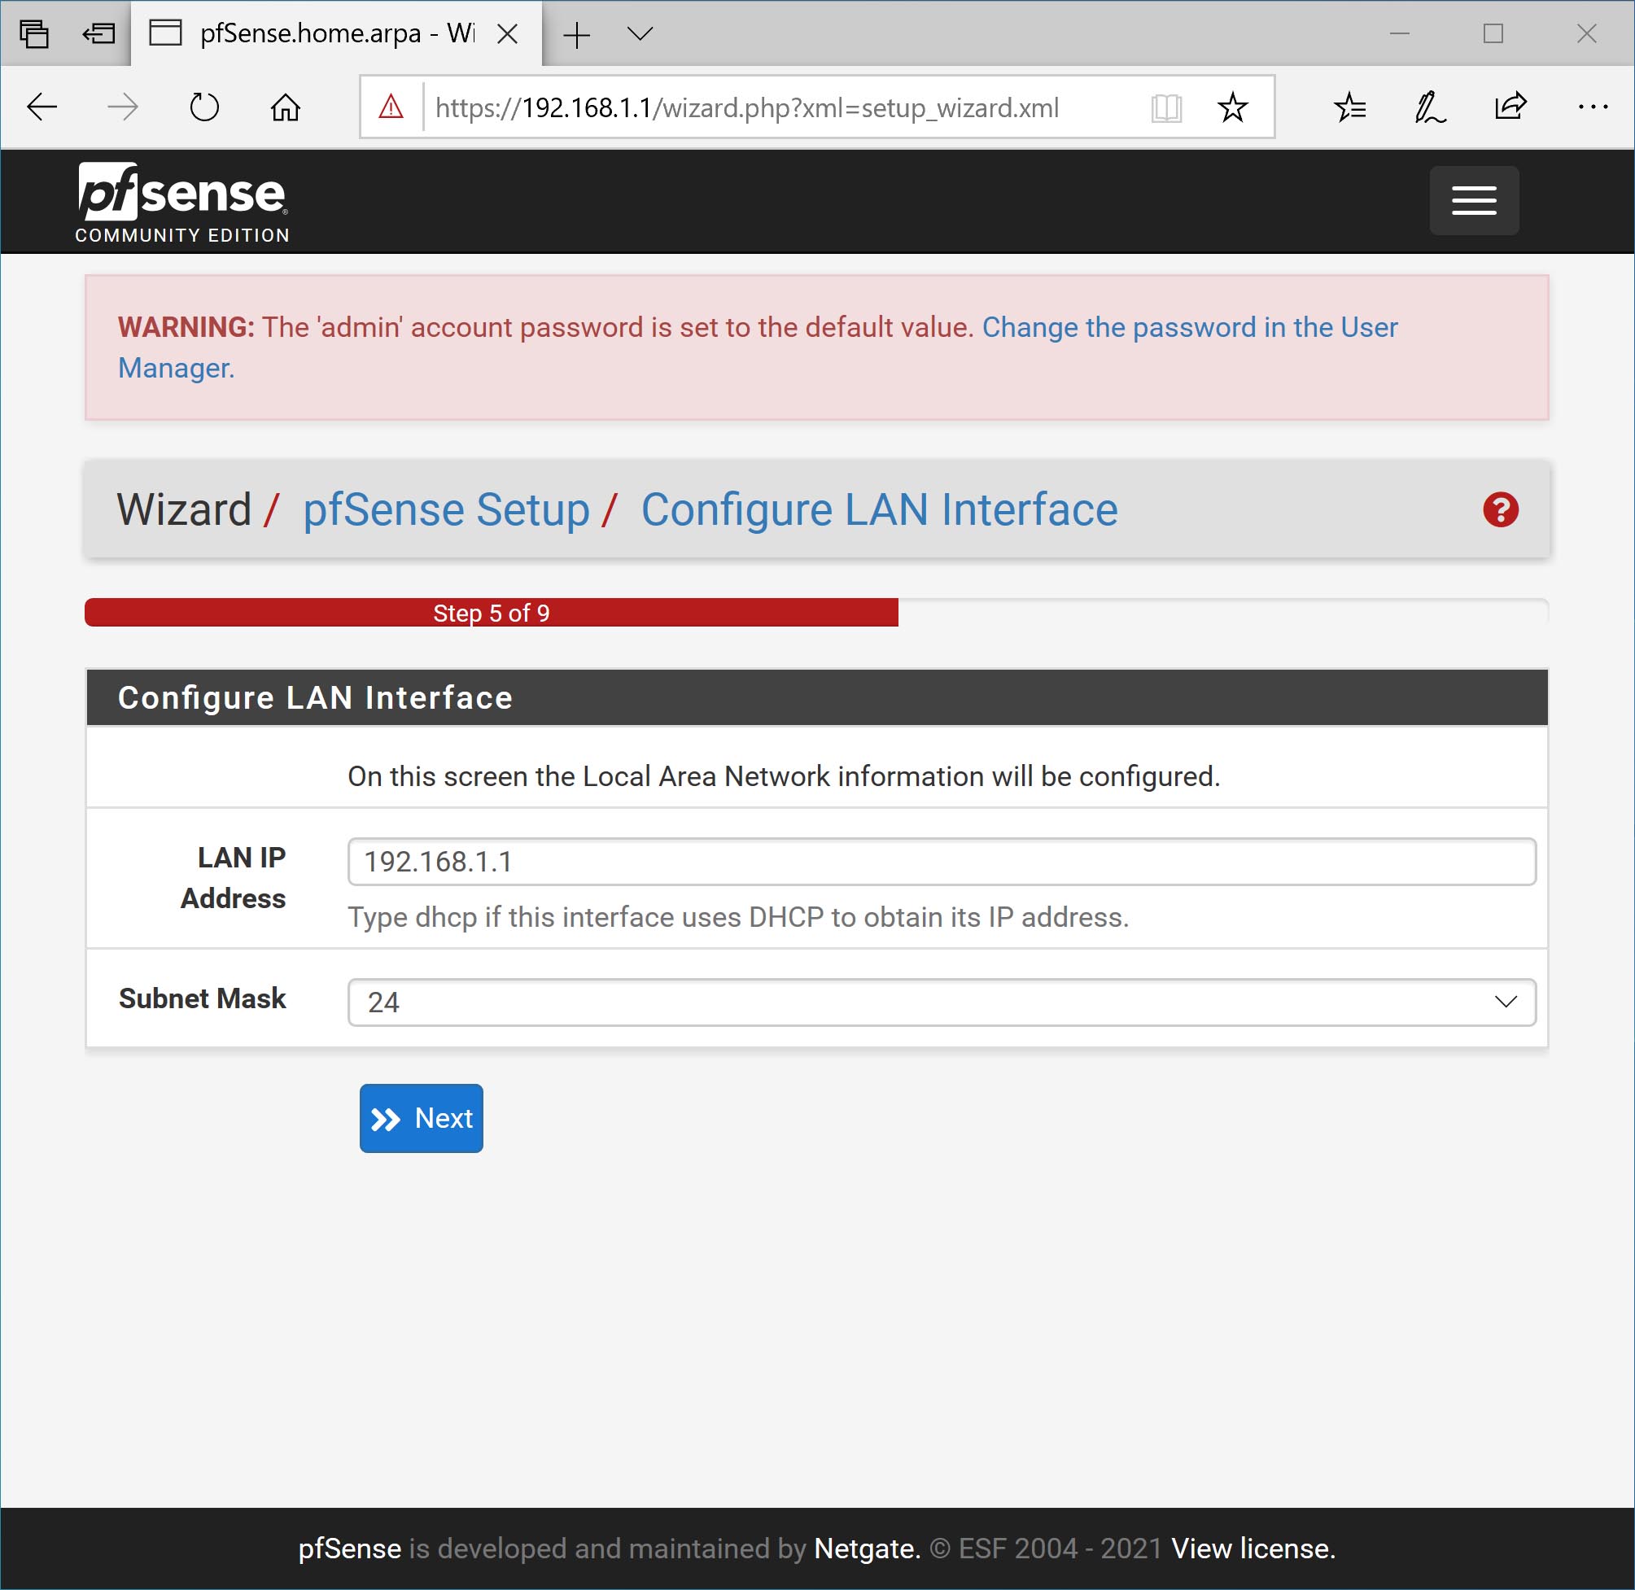Open the Subnet Mask dropdown

pyautogui.click(x=941, y=1001)
